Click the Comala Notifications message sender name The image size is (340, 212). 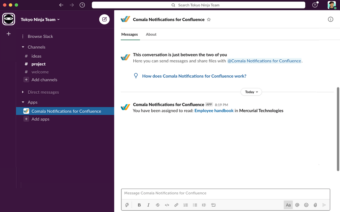(x=169, y=104)
